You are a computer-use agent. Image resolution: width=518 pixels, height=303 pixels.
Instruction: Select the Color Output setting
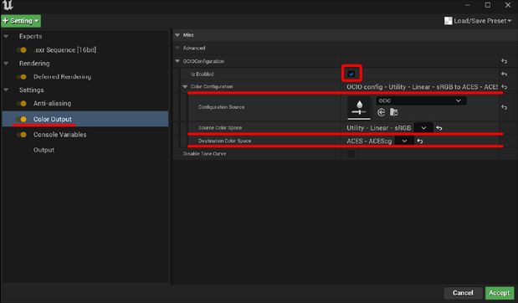click(85, 119)
